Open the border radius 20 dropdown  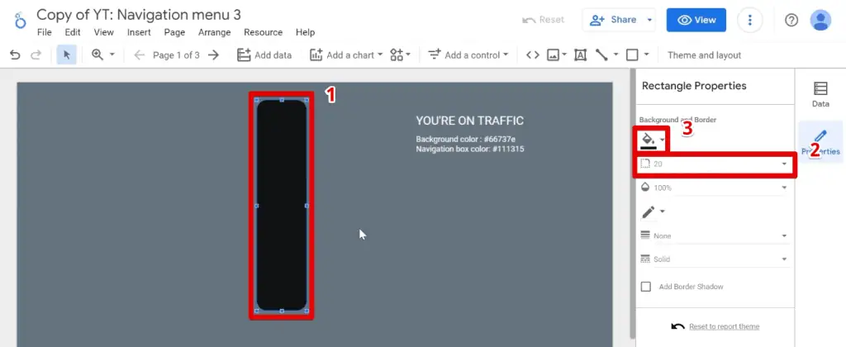(x=713, y=164)
